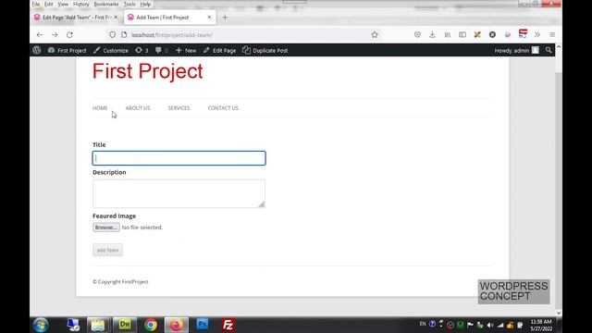Image resolution: width=592 pixels, height=333 pixels.
Task: Open the updates counter showing 3
Action: [x=142, y=50]
